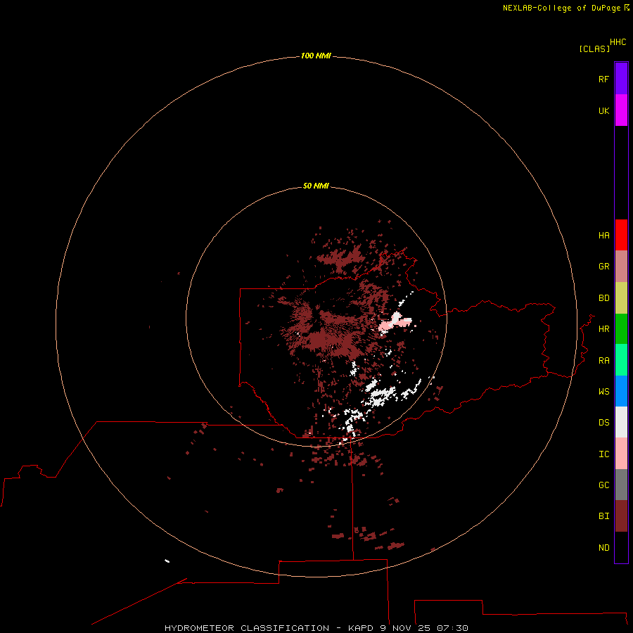Click the HHC product code label

(x=618, y=42)
